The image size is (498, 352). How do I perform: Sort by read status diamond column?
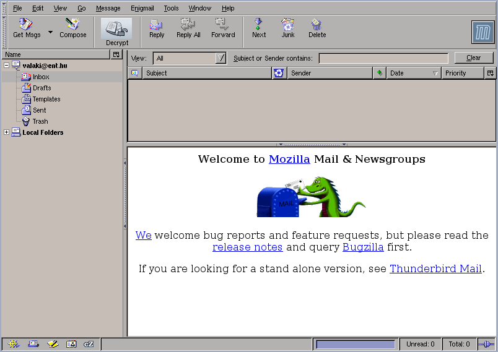[x=379, y=73]
